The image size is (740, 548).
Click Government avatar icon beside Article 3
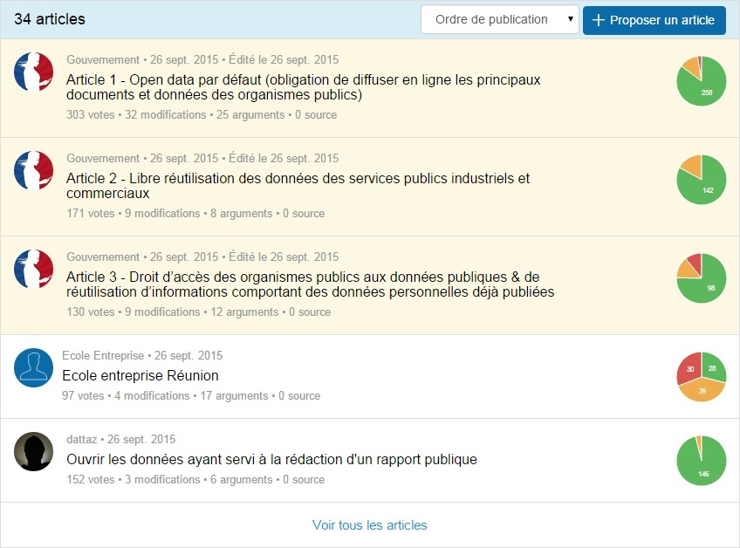34,269
